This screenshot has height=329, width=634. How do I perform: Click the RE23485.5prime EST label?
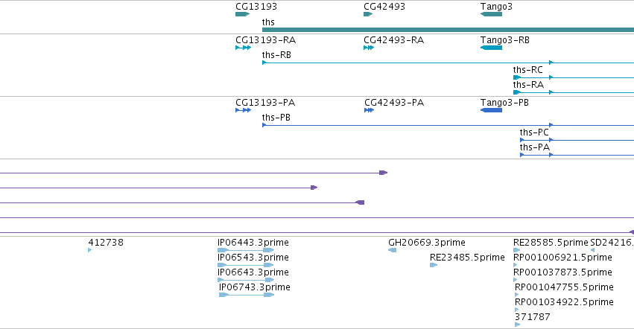467,258
